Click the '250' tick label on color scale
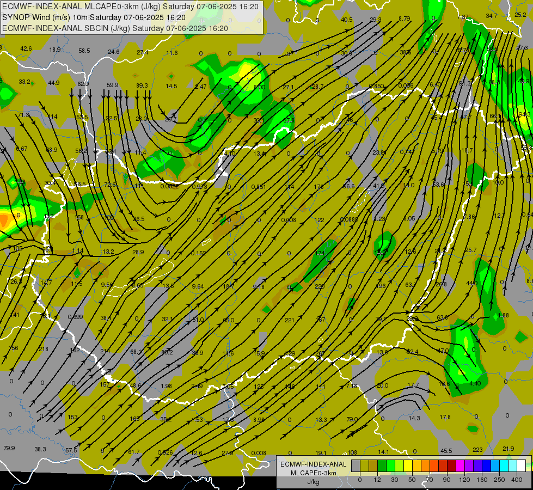Image resolution: width=533 pixels, height=490 pixels. (x=499, y=480)
